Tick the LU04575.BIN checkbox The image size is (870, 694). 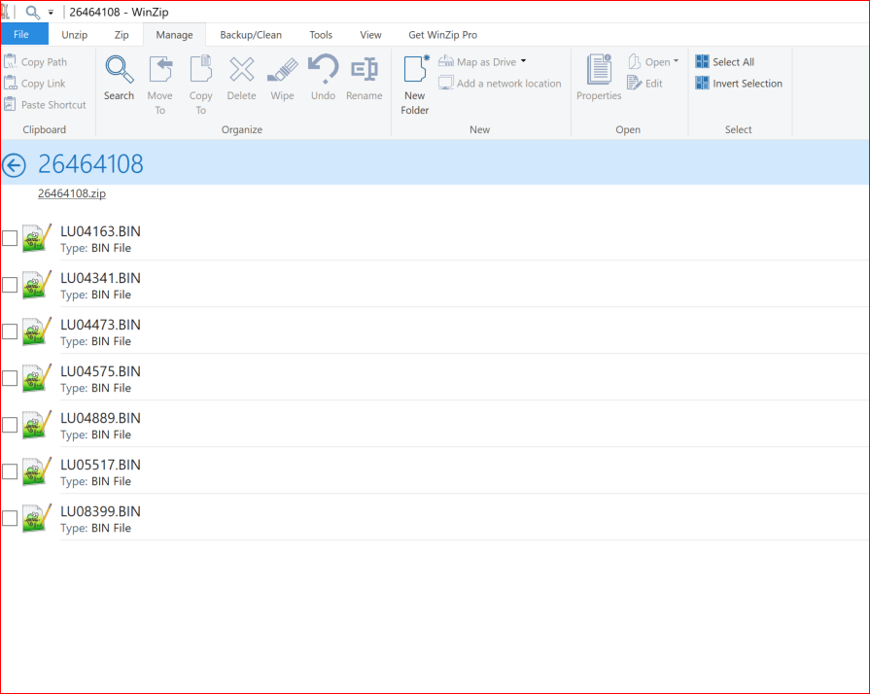pos(10,378)
